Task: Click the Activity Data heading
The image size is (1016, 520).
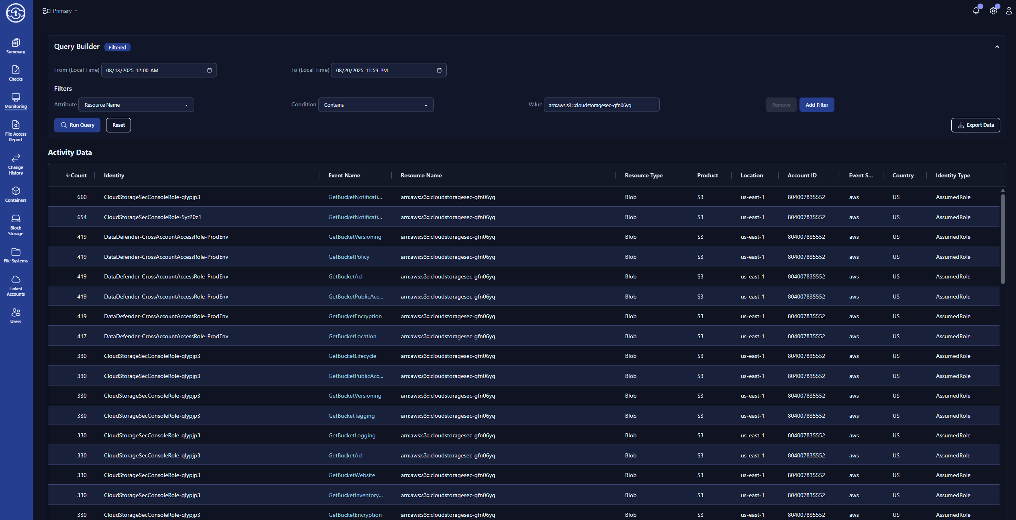Action: click(x=70, y=152)
